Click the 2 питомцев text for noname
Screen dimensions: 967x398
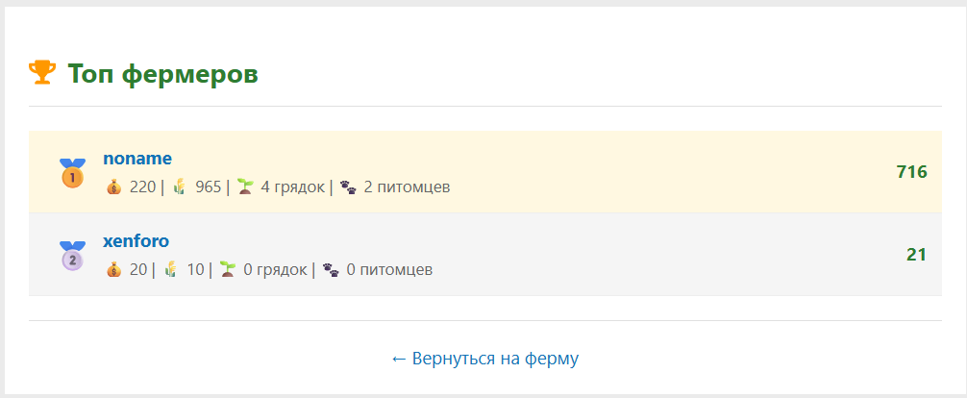coord(407,187)
